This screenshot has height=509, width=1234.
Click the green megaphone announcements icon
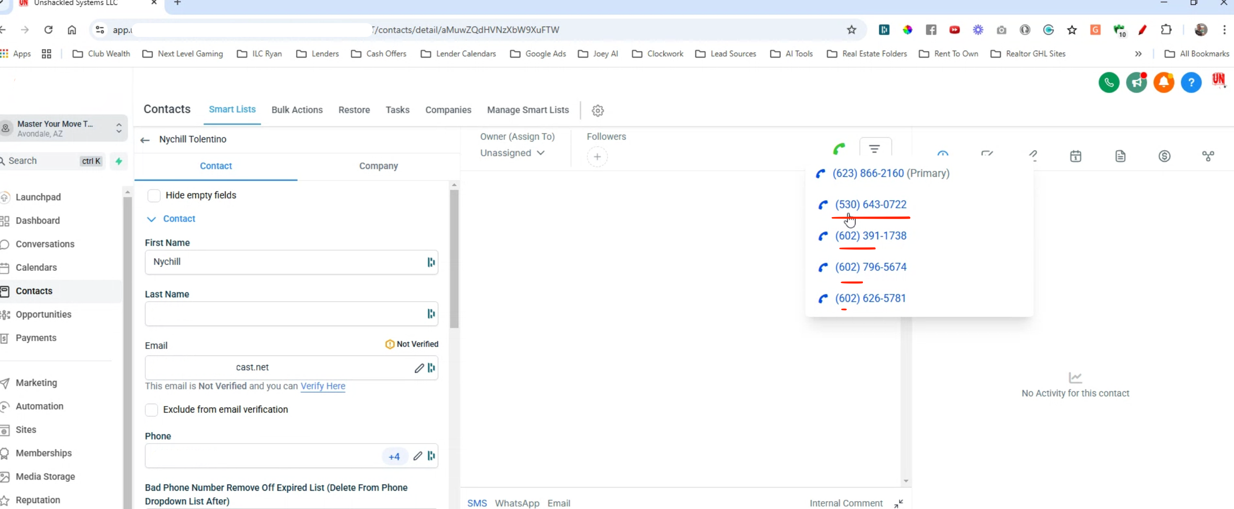pyautogui.click(x=1136, y=83)
